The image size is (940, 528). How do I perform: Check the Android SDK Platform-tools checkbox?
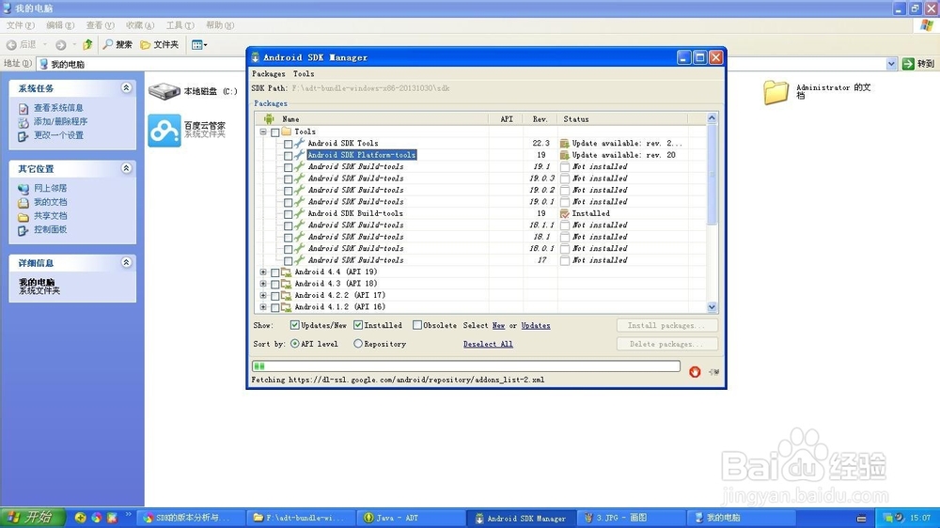[289, 155]
